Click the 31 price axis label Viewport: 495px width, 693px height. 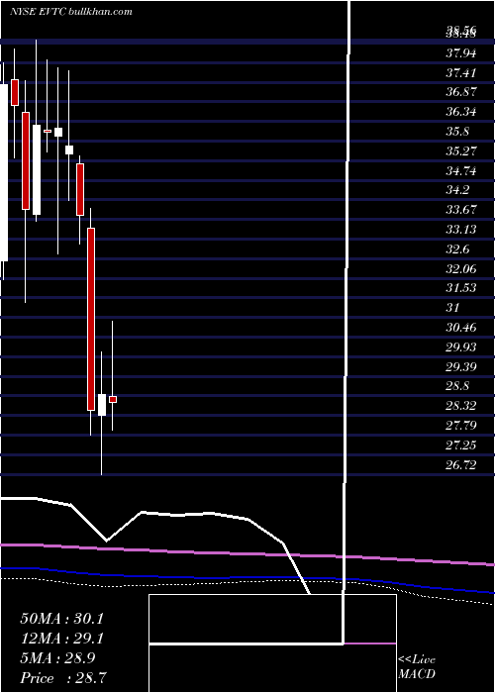click(x=453, y=308)
